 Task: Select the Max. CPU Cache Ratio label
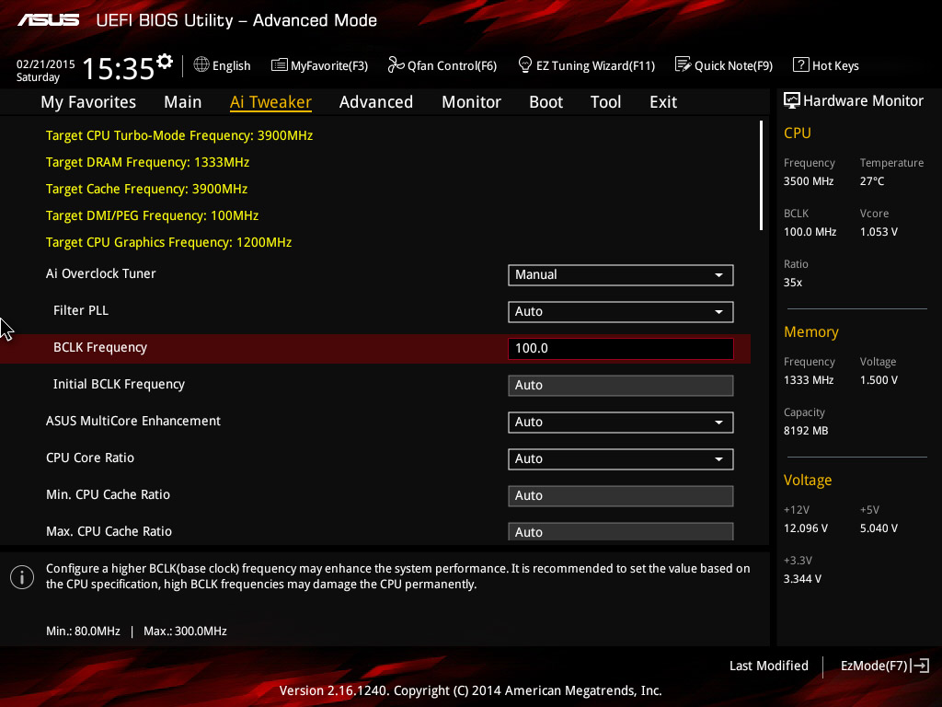pos(109,531)
